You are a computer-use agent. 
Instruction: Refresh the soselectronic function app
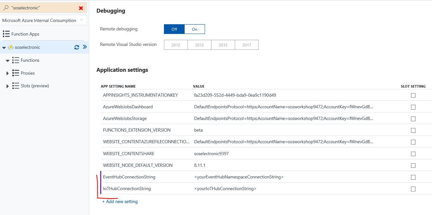click(77, 47)
